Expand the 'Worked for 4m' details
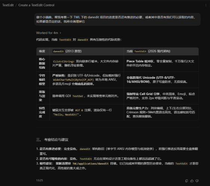 [x=49, y=33]
